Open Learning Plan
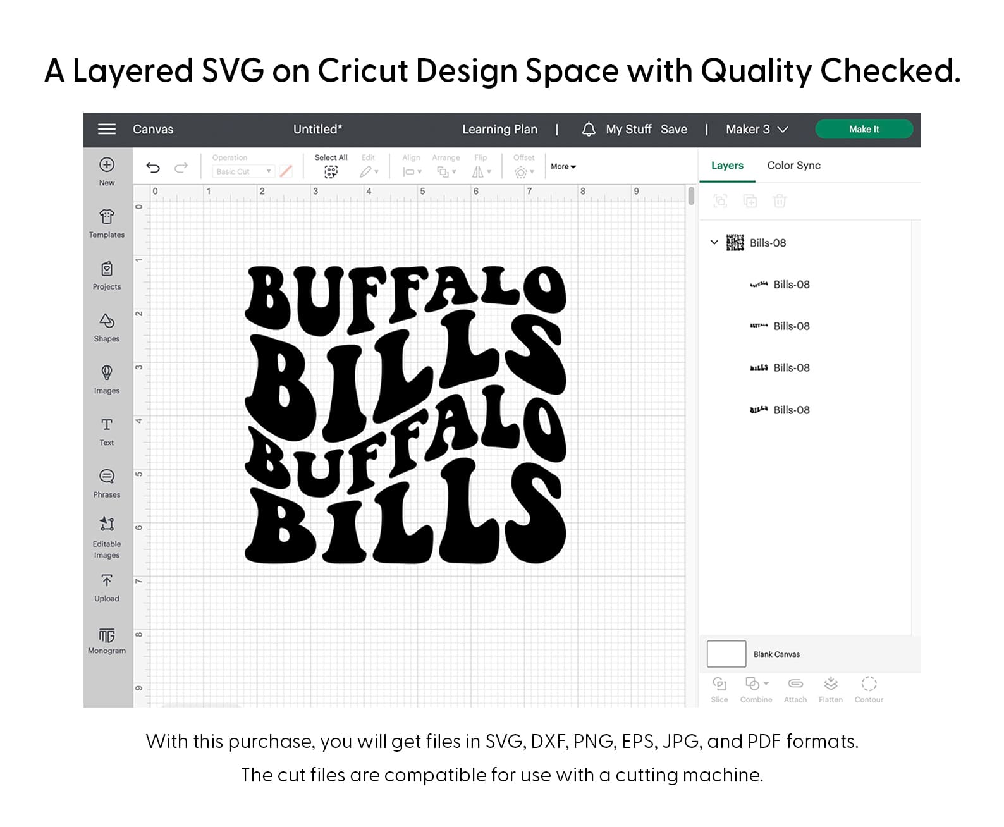Image resolution: width=1004 pixels, height=827 pixels. 499,129
